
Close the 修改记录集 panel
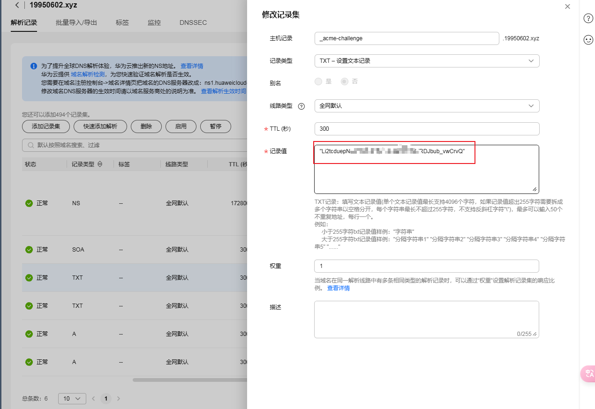tap(567, 7)
